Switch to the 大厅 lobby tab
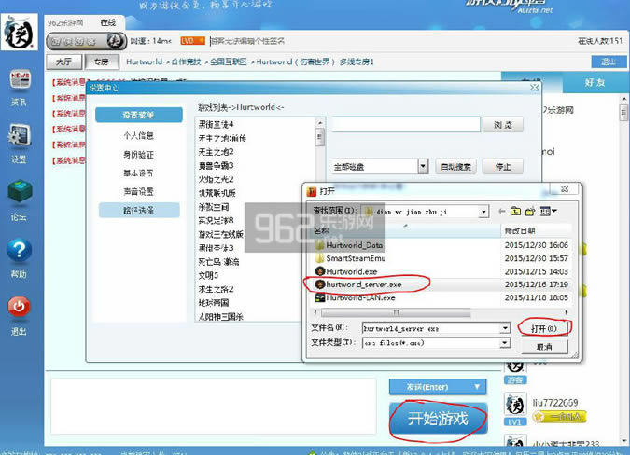This screenshot has width=630, height=455. coord(63,62)
